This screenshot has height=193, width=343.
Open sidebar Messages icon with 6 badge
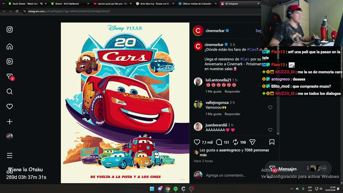click(10, 77)
